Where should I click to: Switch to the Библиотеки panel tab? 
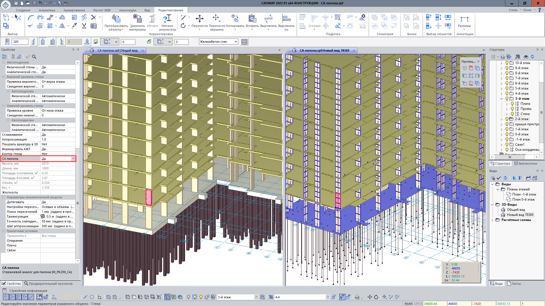click(526, 163)
